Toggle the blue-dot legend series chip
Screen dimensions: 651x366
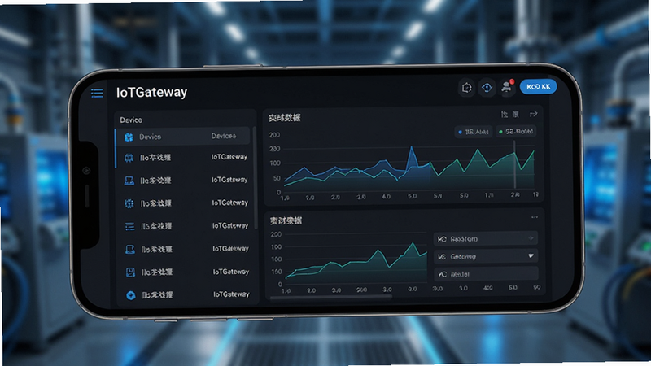[474, 132]
